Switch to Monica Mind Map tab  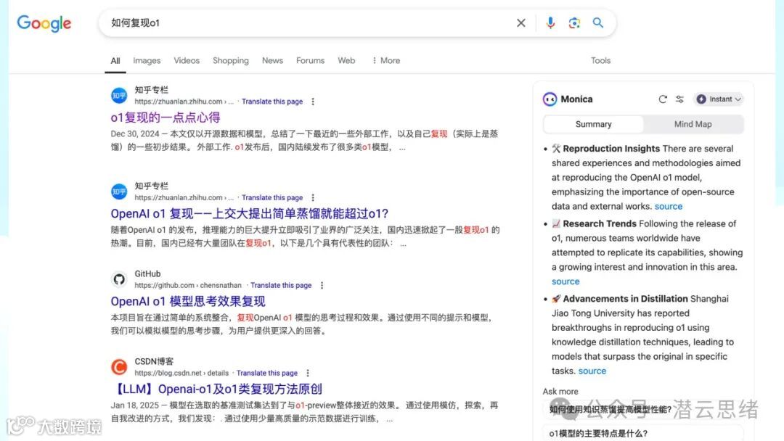pyautogui.click(x=693, y=124)
